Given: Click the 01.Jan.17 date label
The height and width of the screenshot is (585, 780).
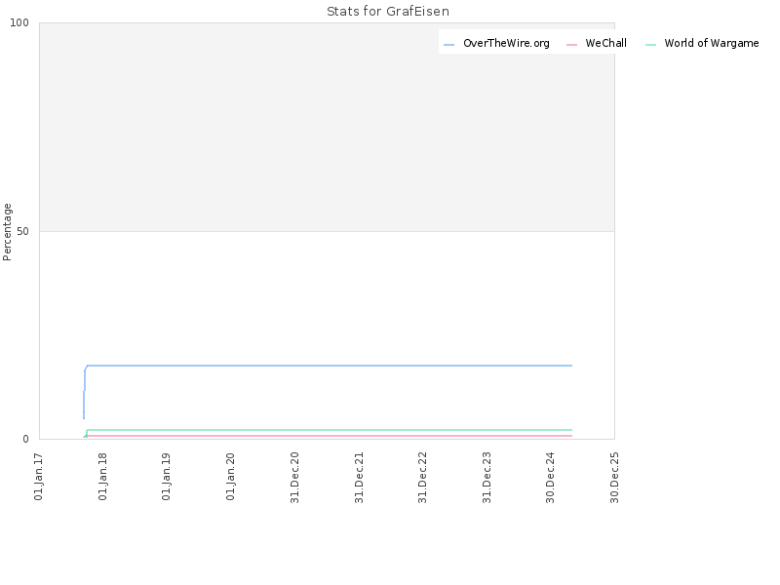Looking at the screenshot, I should pyautogui.click(x=39, y=476).
